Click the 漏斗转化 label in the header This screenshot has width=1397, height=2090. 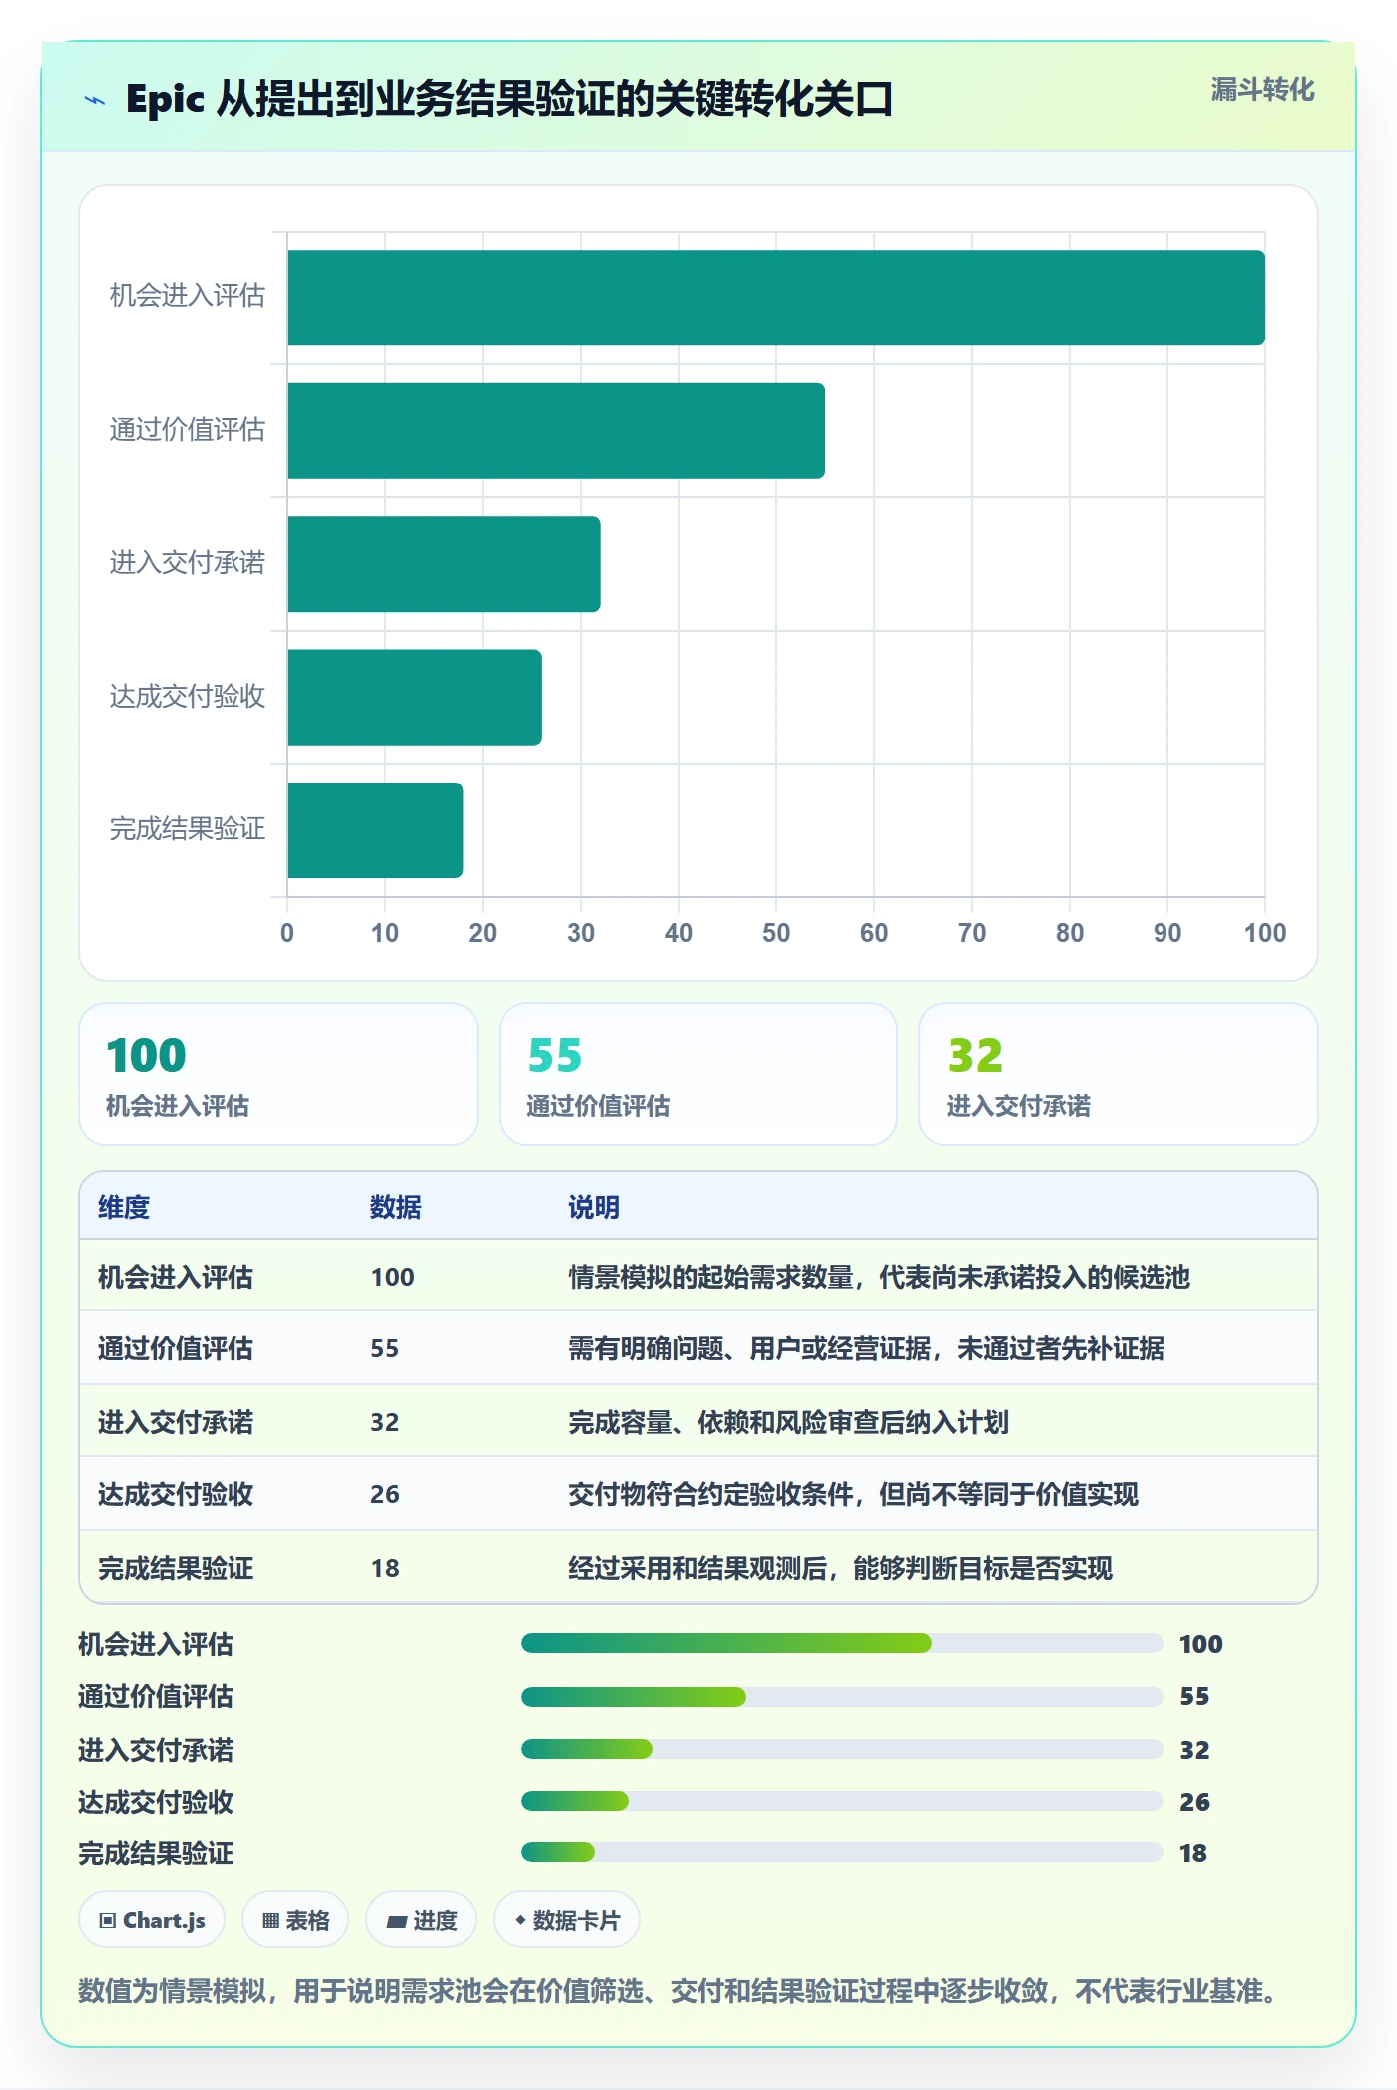(x=1262, y=90)
